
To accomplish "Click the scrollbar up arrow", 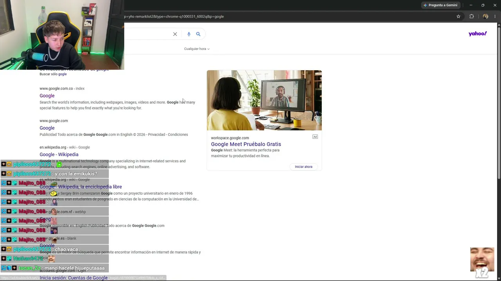I will coord(499,25).
